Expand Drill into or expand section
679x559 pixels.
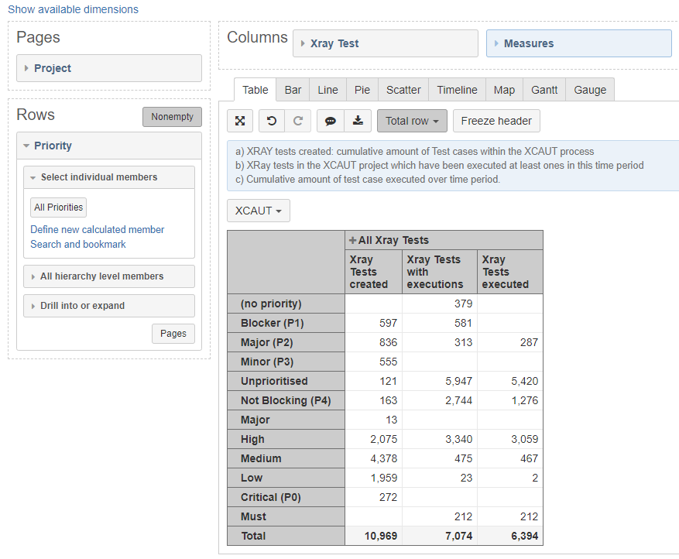(109, 306)
